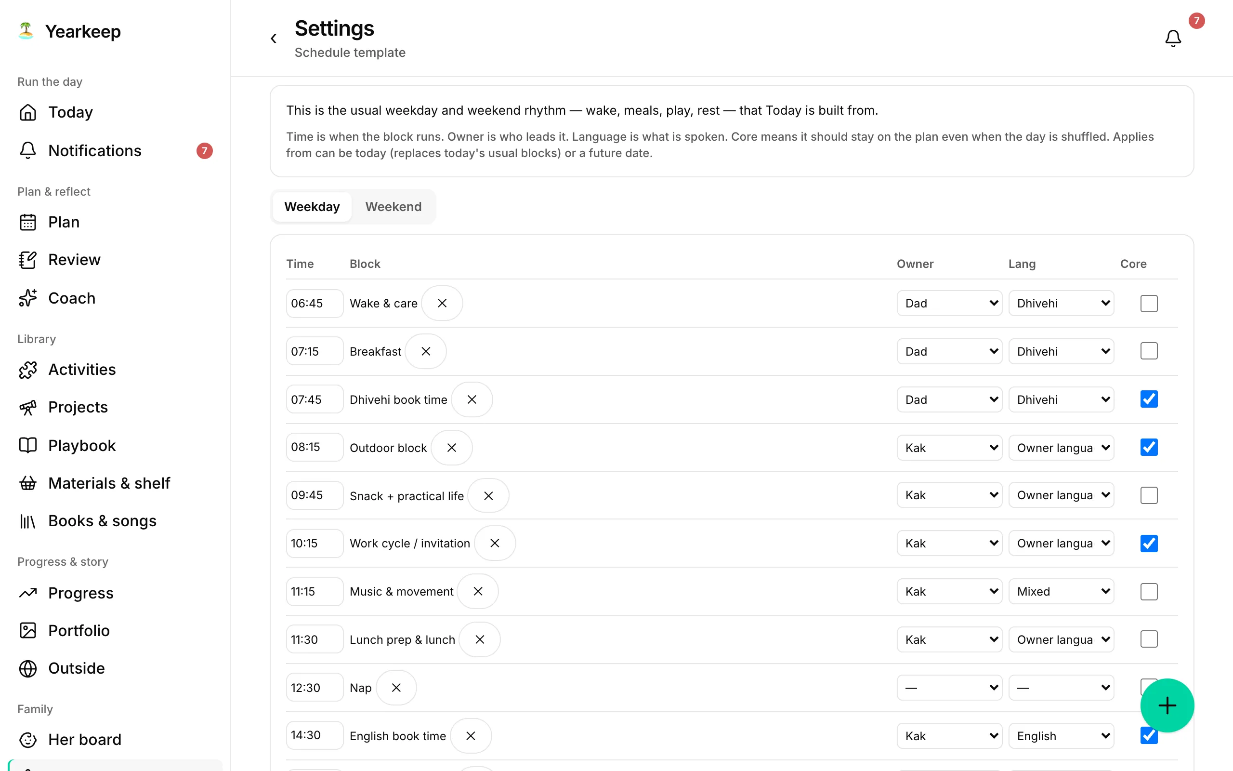This screenshot has width=1233, height=771.
Task: Click the Materials & shelf basket icon
Action: (28, 483)
